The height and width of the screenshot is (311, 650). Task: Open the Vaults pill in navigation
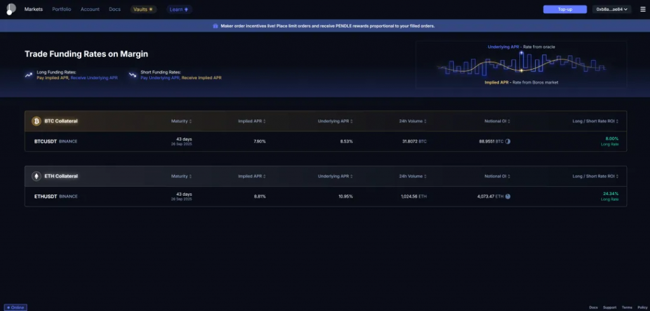(143, 10)
